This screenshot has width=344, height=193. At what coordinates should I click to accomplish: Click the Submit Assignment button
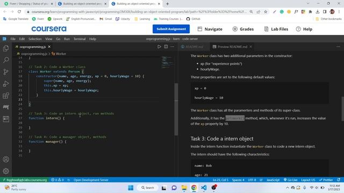pos(171,29)
